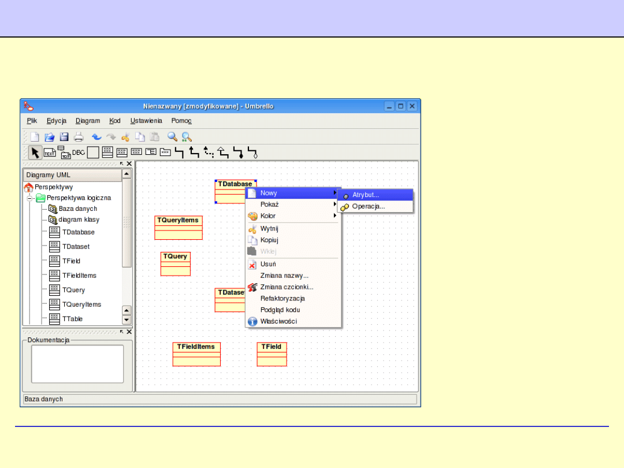Select the package folder tool icon
Image resolution: width=624 pixels, height=468 pixels.
tap(165, 153)
